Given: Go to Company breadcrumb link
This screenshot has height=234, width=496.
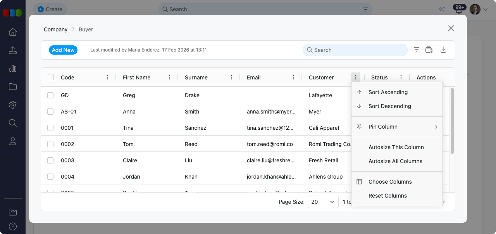Looking at the screenshot, I should (55, 29).
